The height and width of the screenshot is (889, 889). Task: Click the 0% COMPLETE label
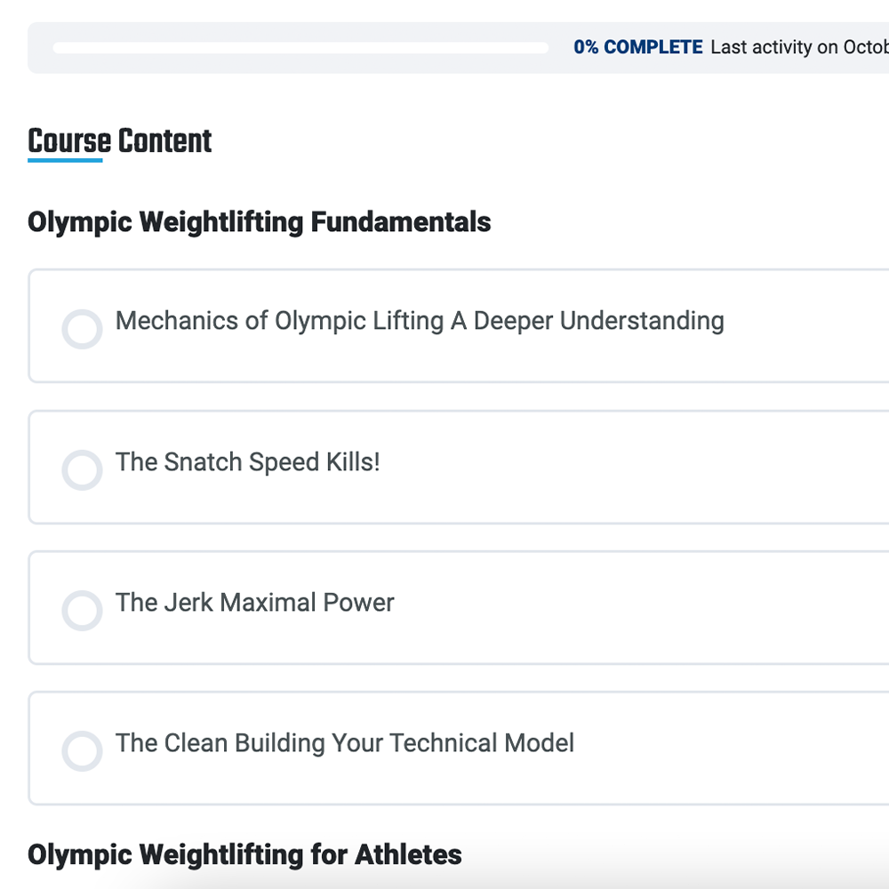click(x=637, y=48)
